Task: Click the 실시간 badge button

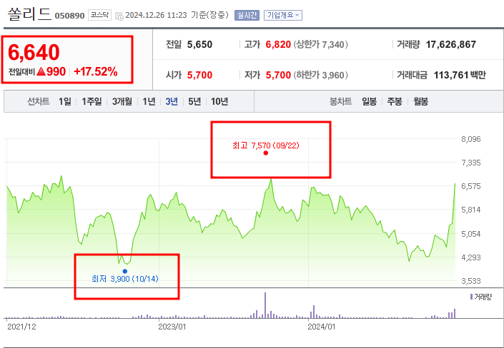Action: point(247,15)
